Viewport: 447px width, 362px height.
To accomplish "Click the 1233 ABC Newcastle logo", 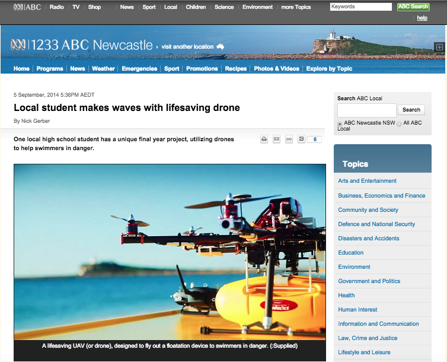I will coord(81,45).
